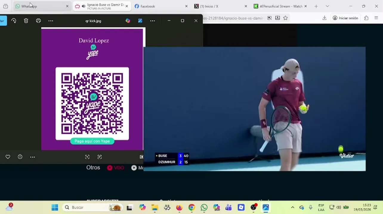Close the ATPeruoficial Stream tab
The height and width of the screenshot is (214, 383).
click(305, 6)
